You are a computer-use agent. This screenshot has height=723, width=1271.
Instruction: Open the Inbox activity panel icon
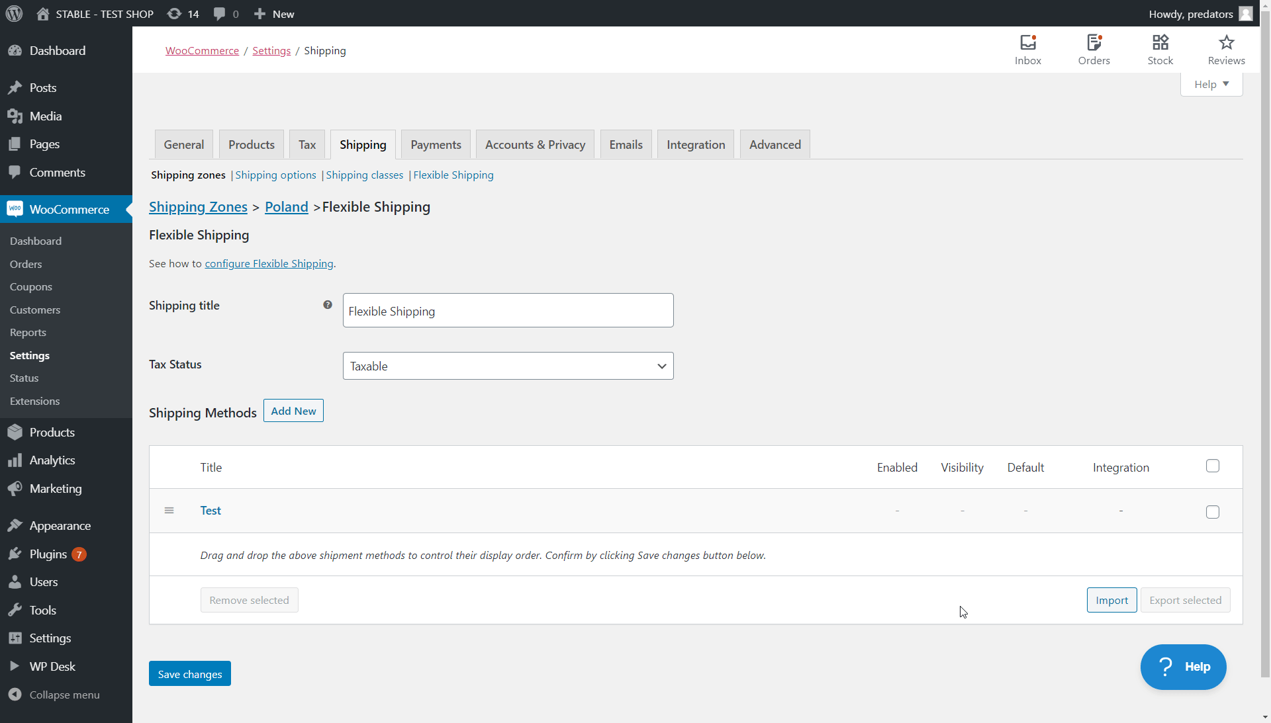1027,50
